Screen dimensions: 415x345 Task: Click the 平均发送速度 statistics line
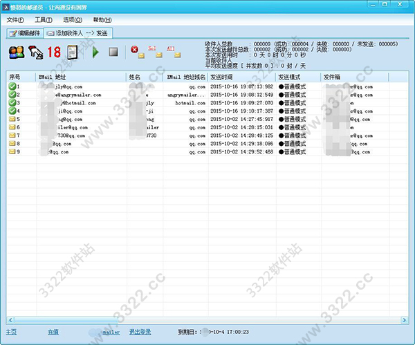click(255, 66)
